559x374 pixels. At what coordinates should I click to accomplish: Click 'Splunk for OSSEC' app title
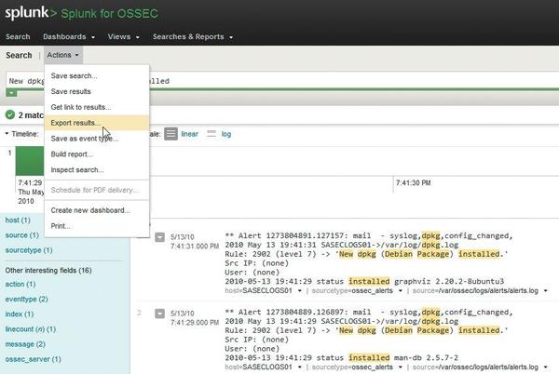click(109, 14)
